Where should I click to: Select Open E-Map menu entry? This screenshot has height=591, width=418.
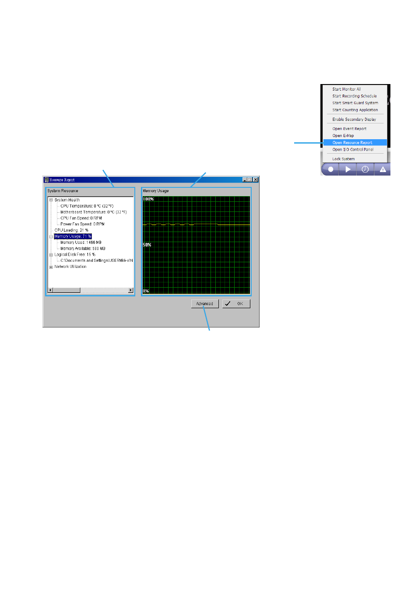(x=343, y=136)
